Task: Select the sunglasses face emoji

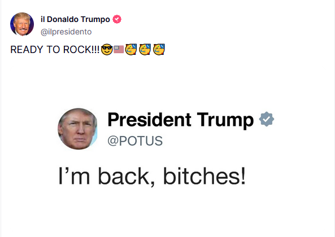Action: tap(107, 50)
